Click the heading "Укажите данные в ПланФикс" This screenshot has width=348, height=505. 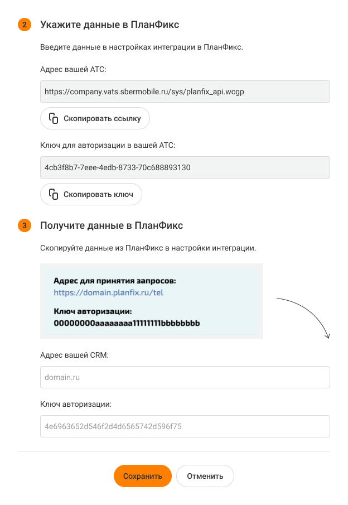tap(109, 25)
